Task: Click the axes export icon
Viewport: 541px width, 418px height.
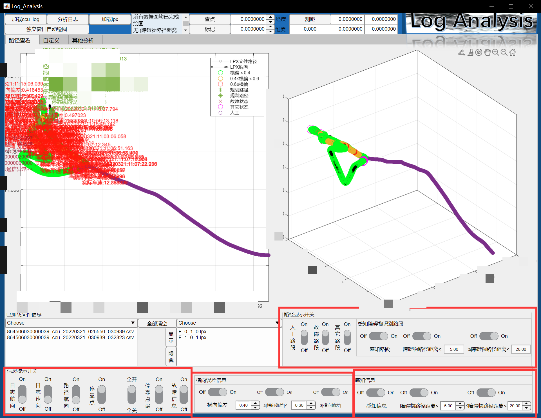Action: click(462, 52)
